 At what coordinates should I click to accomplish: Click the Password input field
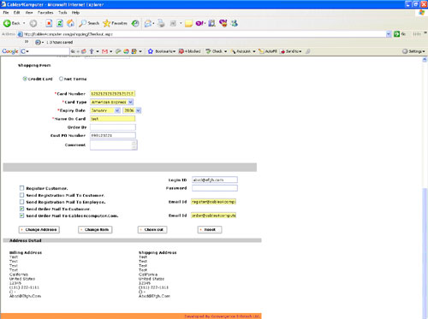tap(215, 188)
